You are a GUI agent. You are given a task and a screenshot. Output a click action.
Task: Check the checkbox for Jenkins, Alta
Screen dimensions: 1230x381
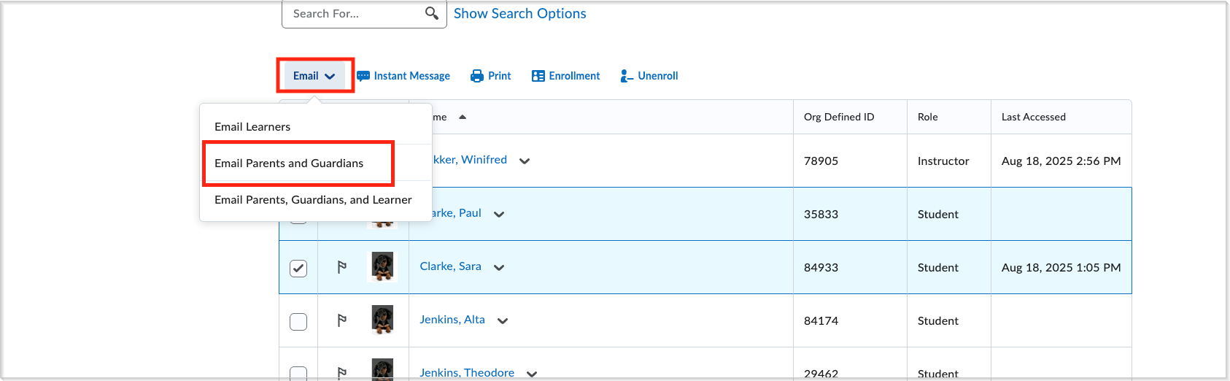pos(298,321)
